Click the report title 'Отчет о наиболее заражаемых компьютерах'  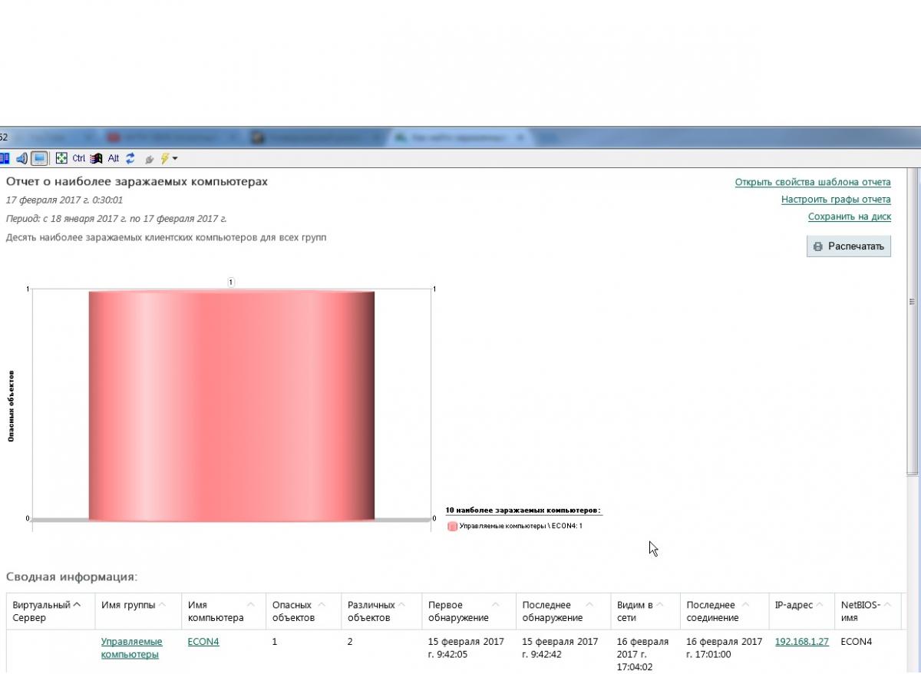coord(137,182)
